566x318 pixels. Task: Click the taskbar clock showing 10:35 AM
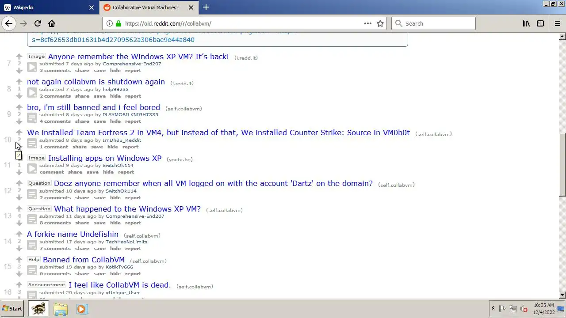point(543,309)
